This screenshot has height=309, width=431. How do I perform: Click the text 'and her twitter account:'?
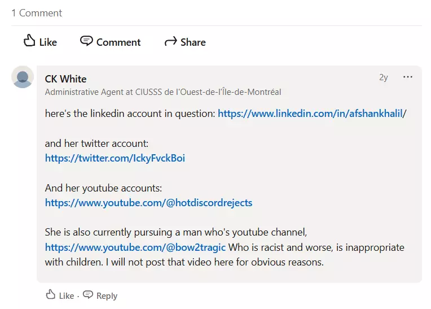(x=97, y=143)
